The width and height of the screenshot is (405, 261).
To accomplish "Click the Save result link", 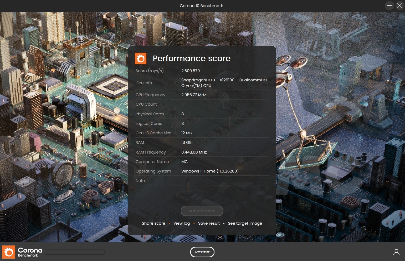I will (x=209, y=223).
